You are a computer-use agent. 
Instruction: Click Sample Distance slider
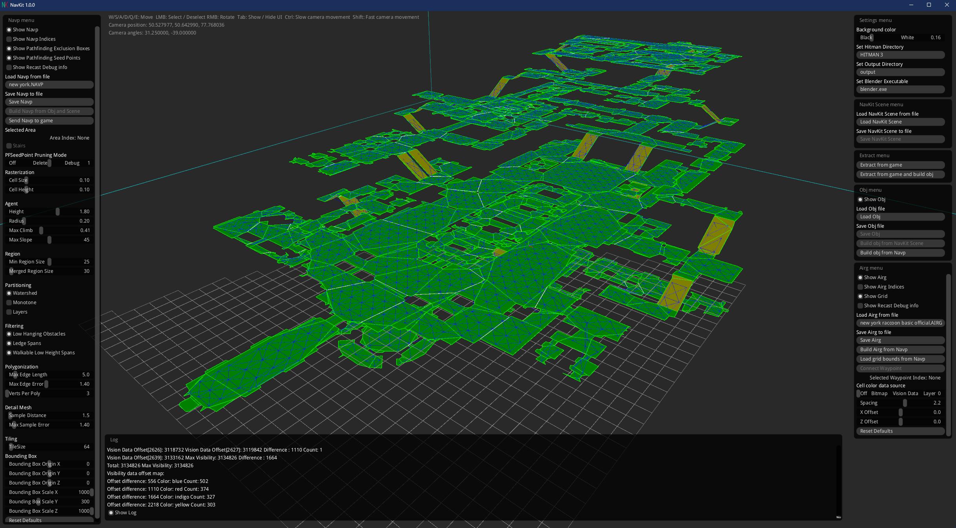tap(49, 416)
